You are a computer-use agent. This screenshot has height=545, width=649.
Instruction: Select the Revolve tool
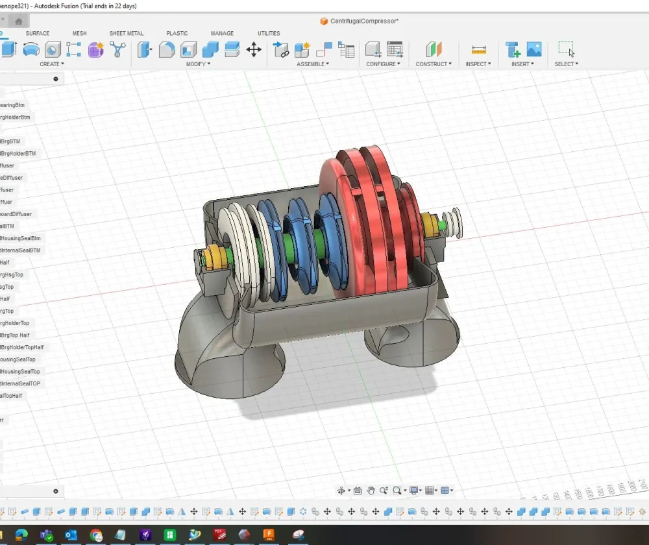[x=32, y=50]
